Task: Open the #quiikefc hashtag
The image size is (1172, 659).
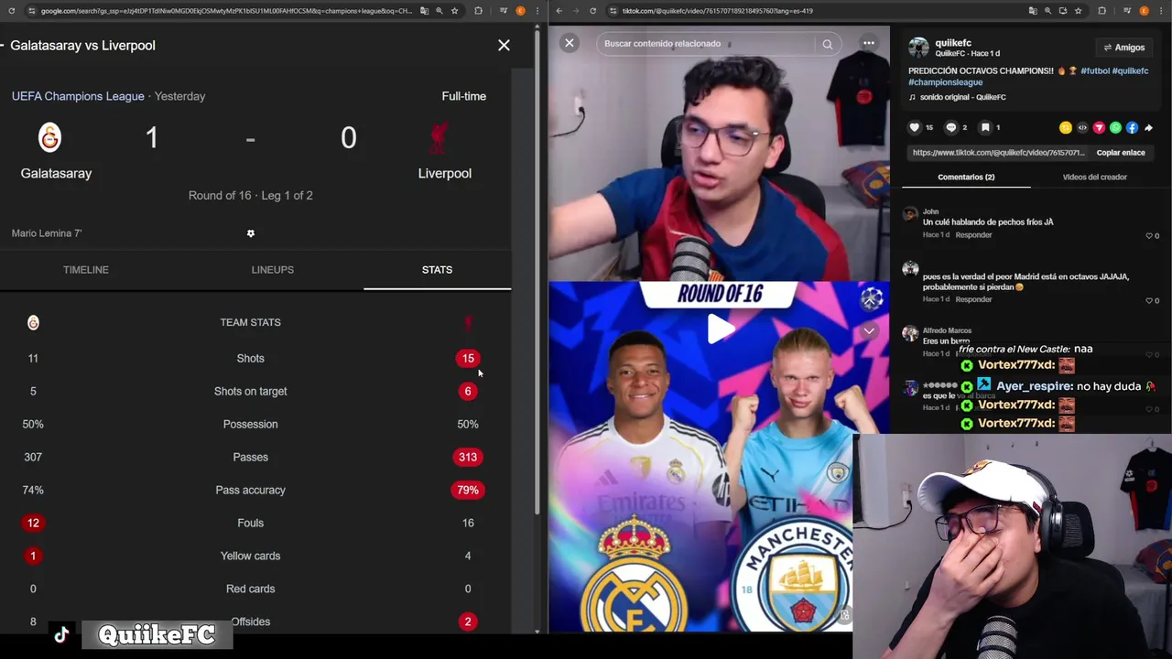Action: 1131,71
